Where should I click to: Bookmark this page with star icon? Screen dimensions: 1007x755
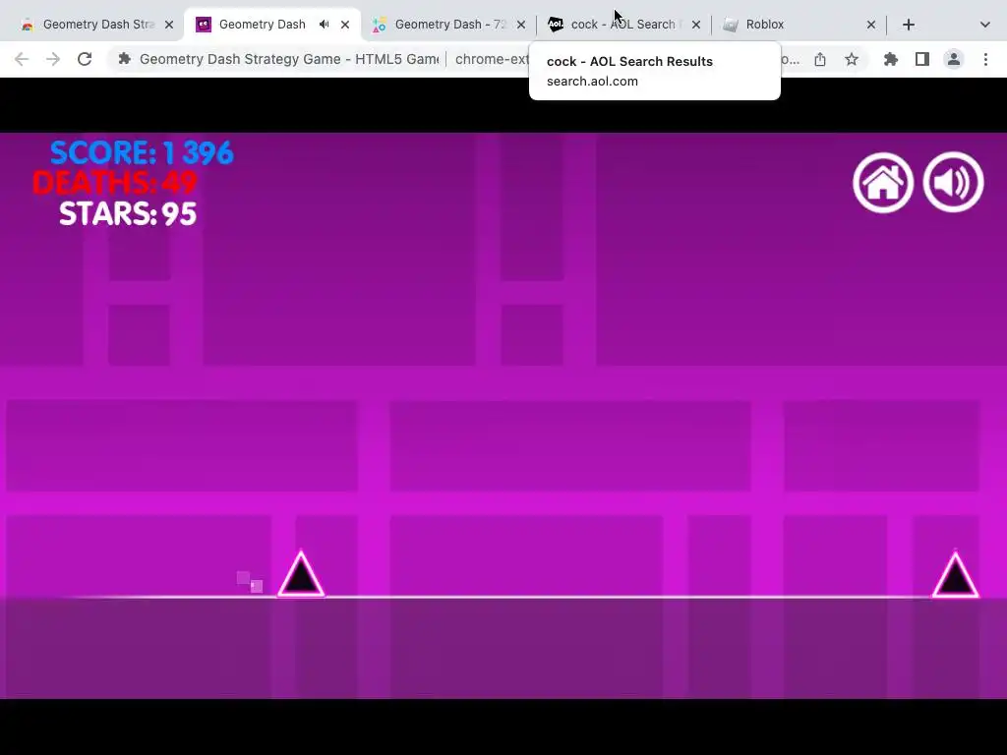click(x=852, y=59)
